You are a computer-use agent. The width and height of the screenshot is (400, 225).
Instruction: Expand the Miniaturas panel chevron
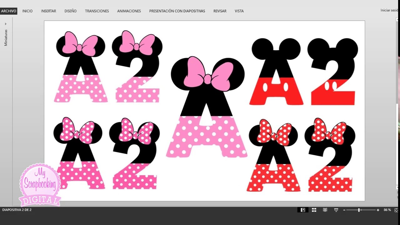point(6,24)
